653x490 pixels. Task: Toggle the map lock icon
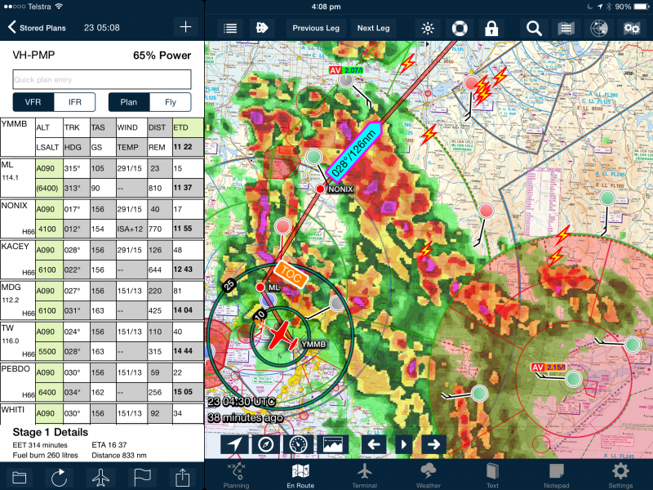tap(491, 29)
